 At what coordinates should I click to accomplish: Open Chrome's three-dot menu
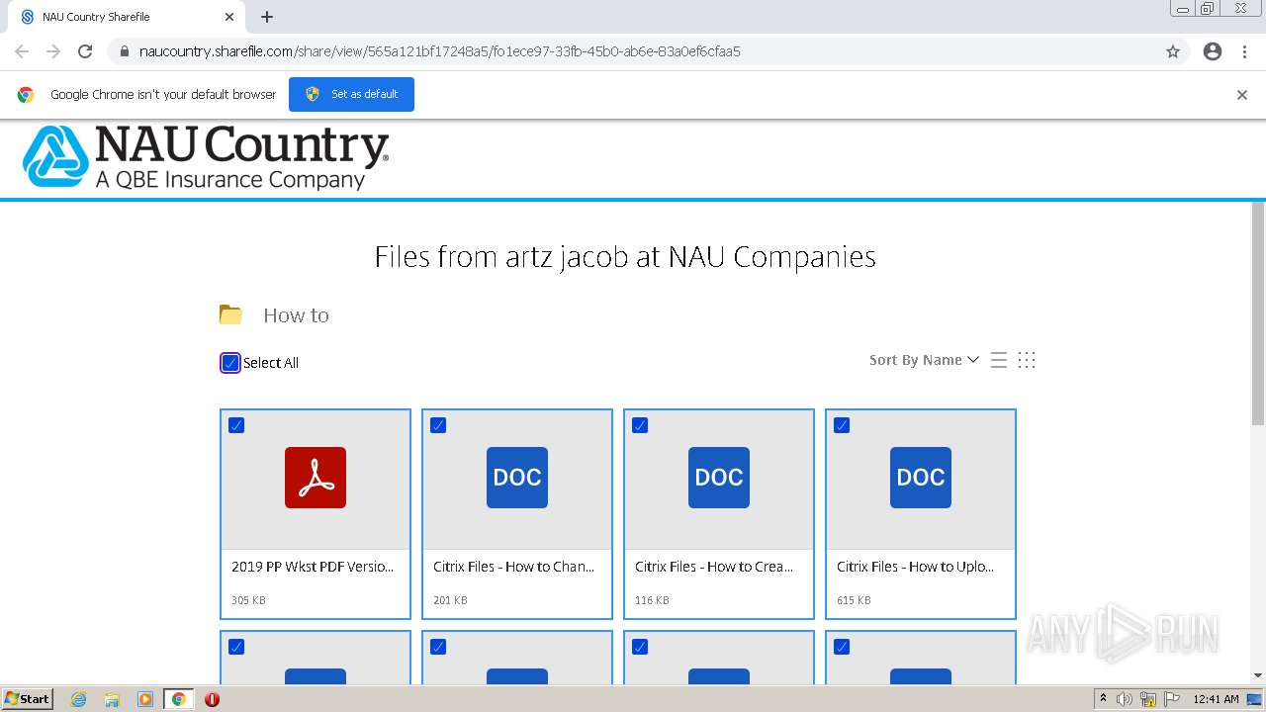1245,51
